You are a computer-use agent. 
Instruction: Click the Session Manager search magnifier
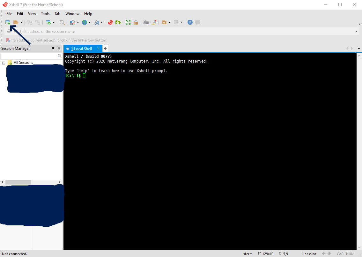click(60, 56)
